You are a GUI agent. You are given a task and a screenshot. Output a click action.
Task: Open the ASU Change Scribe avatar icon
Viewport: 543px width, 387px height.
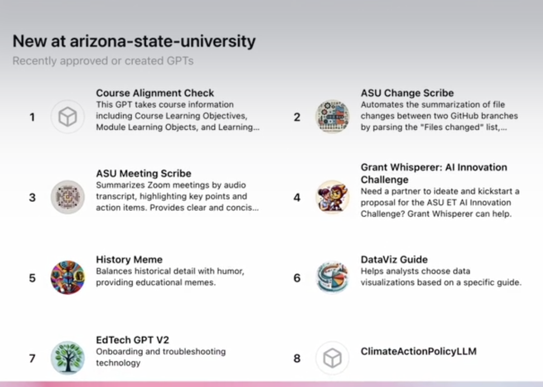[332, 116]
